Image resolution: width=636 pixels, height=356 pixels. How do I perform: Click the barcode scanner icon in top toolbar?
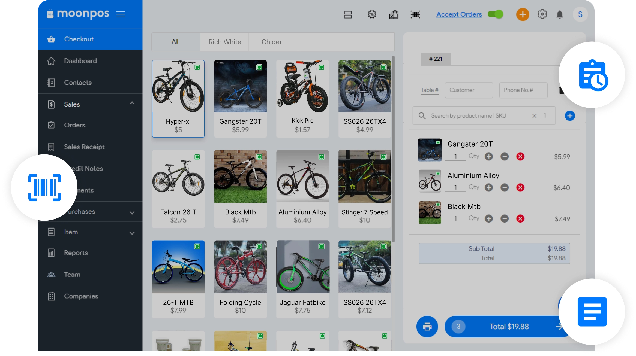tap(415, 14)
